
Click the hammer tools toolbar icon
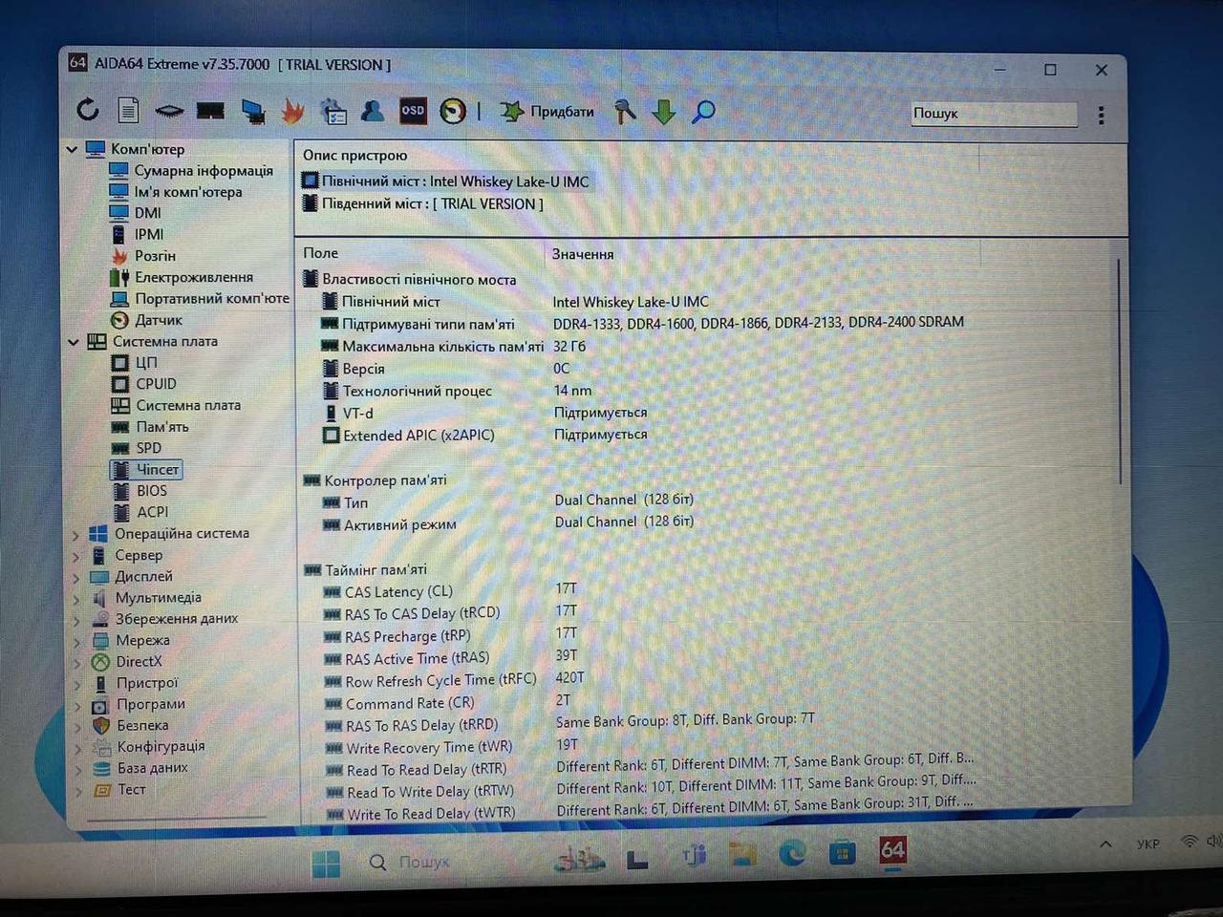coord(625,112)
